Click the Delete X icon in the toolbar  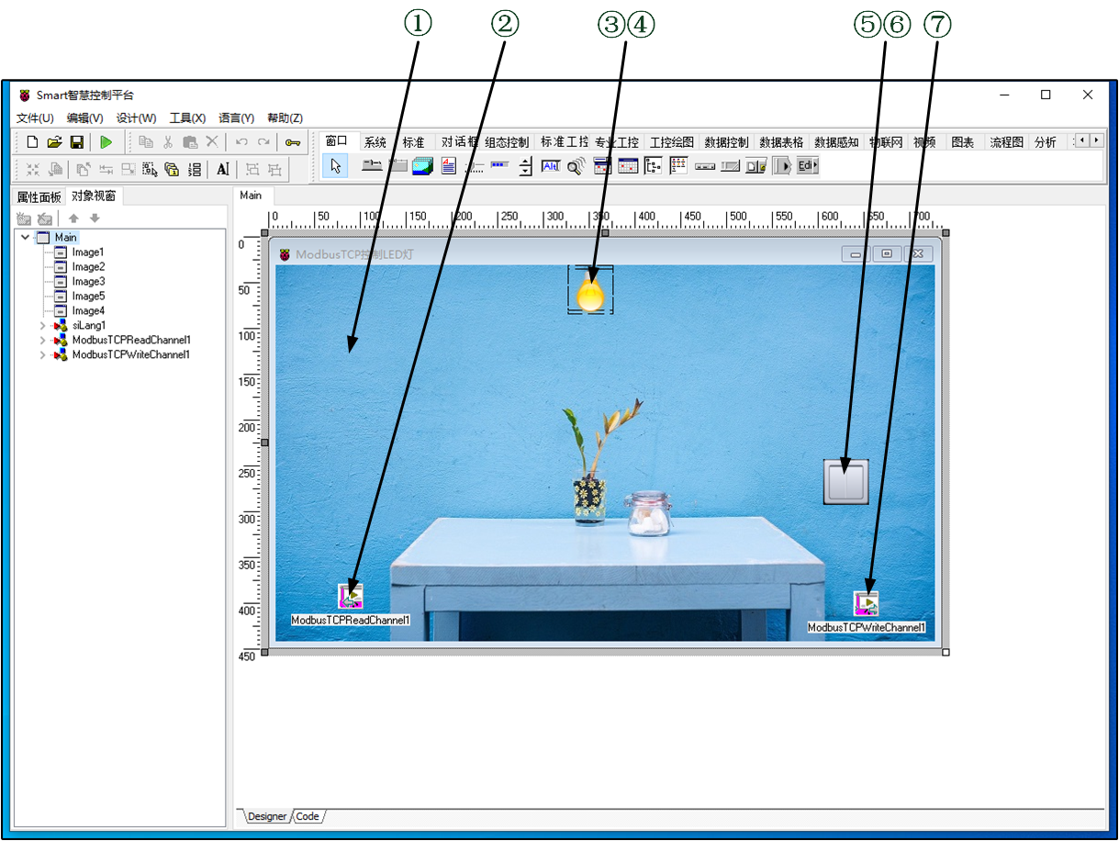pos(212,142)
